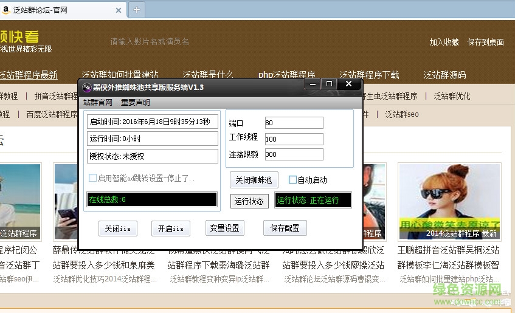The height and width of the screenshot is (313, 515).
Task: Minimize the spider pool server dialog
Action: [311, 84]
